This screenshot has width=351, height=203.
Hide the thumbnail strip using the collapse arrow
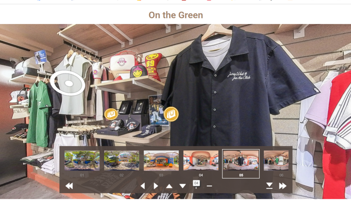pyautogui.click(x=269, y=186)
